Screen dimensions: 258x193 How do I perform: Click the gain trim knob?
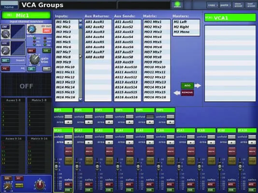click(x=35, y=59)
